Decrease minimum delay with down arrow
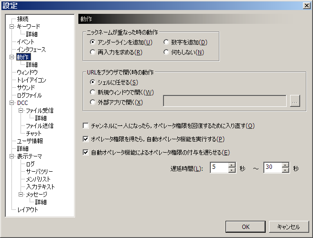Screen dimensions: 313x238 point(232,170)
